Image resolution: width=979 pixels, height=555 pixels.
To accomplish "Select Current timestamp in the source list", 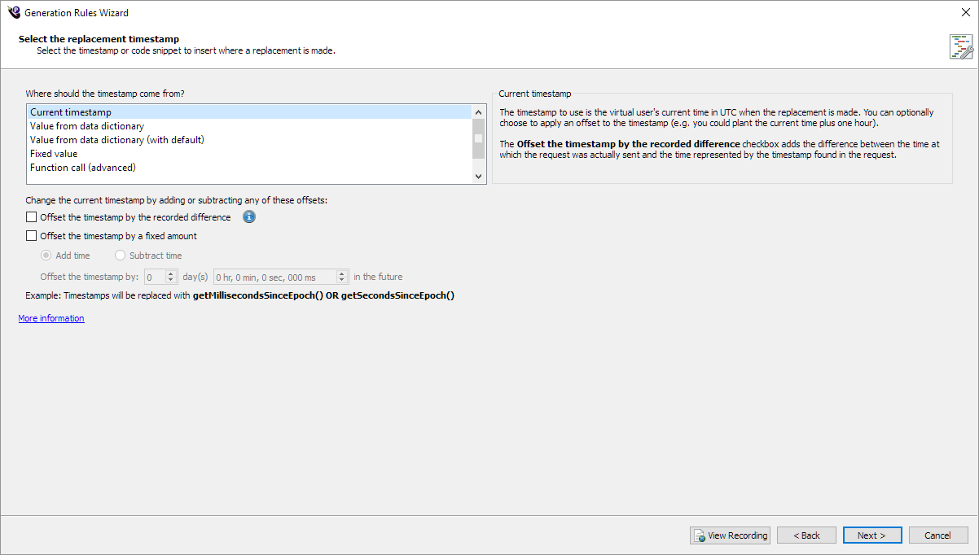I will pyautogui.click(x=71, y=112).
